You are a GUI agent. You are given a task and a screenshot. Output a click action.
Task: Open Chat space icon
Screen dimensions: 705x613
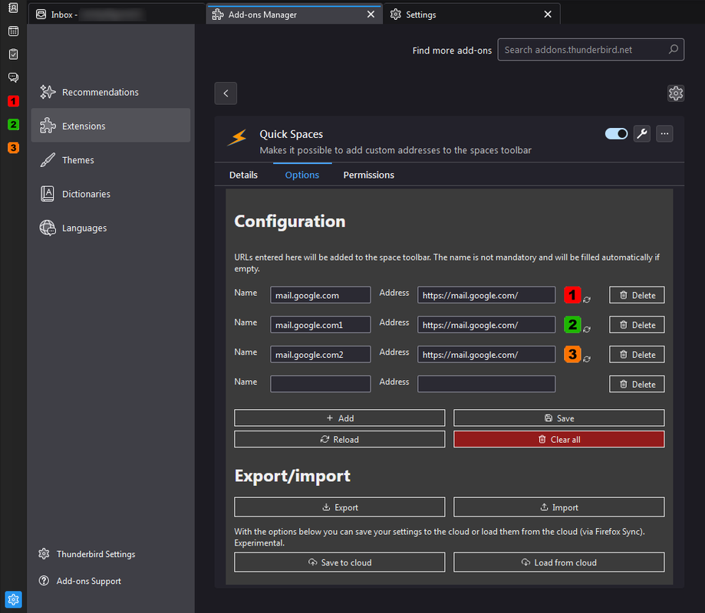(x=13, y=77)
